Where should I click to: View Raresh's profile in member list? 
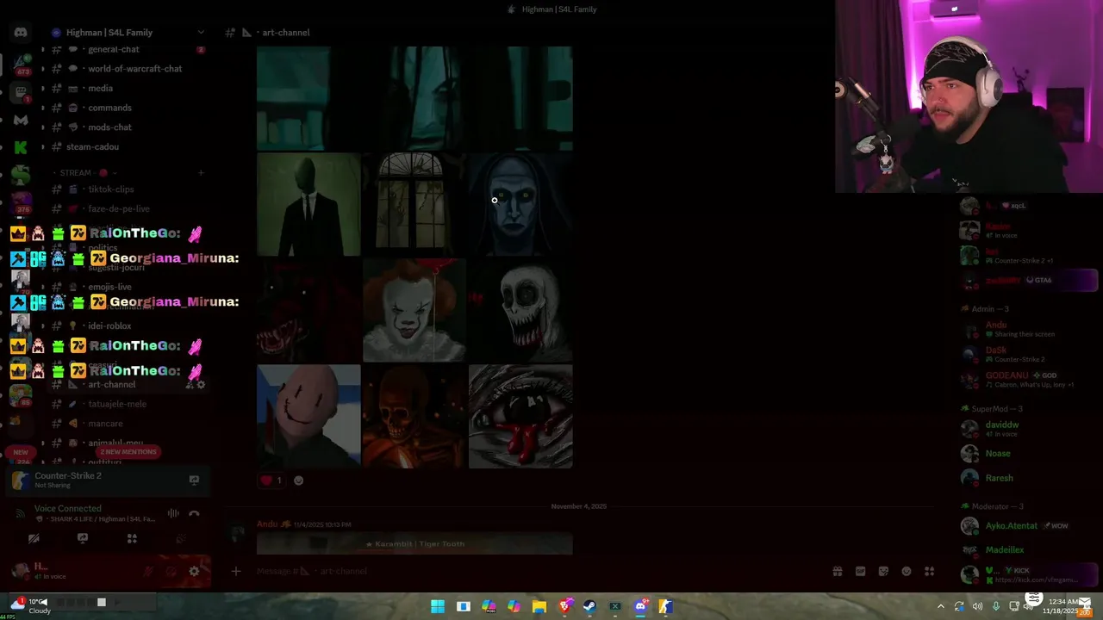coord(1027,478)
